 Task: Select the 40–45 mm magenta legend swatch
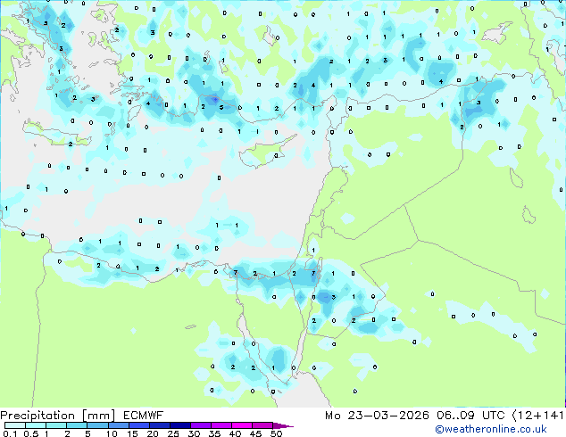(242, 425)
